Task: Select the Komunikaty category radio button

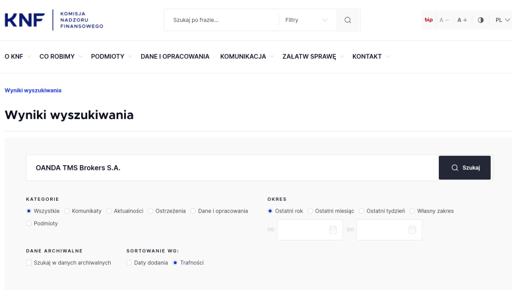Action: click(x=67, y=211)
